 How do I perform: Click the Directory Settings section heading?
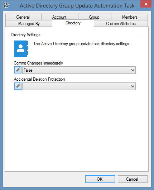pos(25,35)
